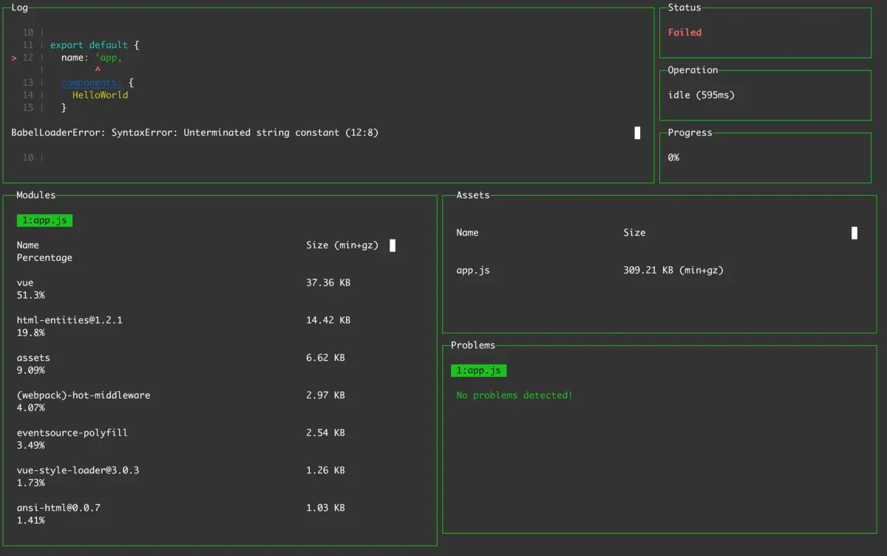This screenshot has height=556, width=887.
Task: Click the Failed status text
Action: pos(685,33)
